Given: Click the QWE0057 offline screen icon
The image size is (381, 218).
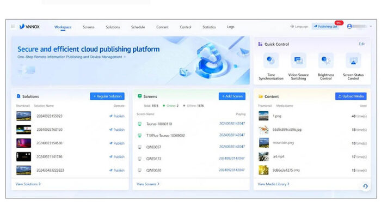Looking at the screenshot, I should click(x=140, y=147).
